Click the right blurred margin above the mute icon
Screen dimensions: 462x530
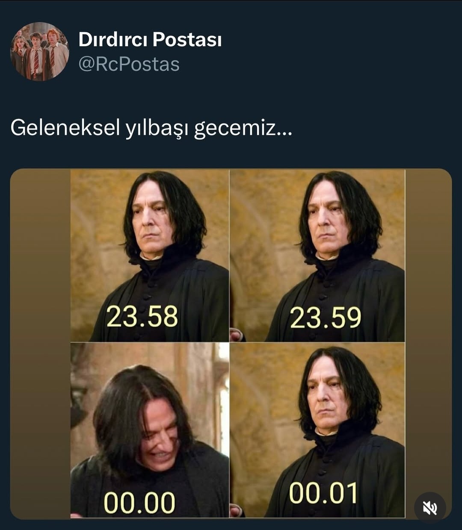[x=428, y=329]
